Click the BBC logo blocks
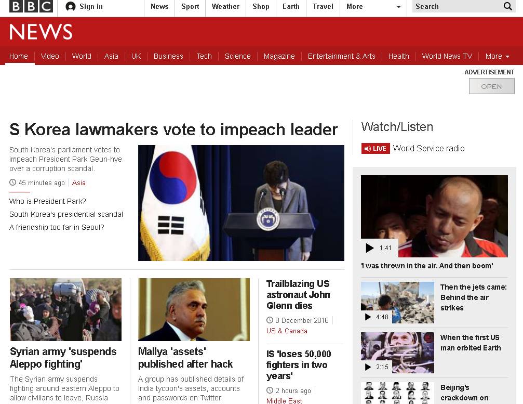Viewport: 523px width, 404px height. pos(31,6)
